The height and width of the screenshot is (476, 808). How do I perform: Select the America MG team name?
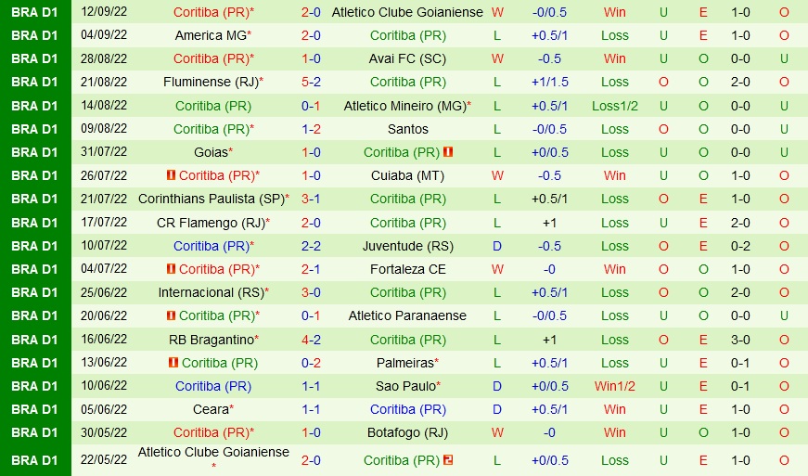click(211, 35)
